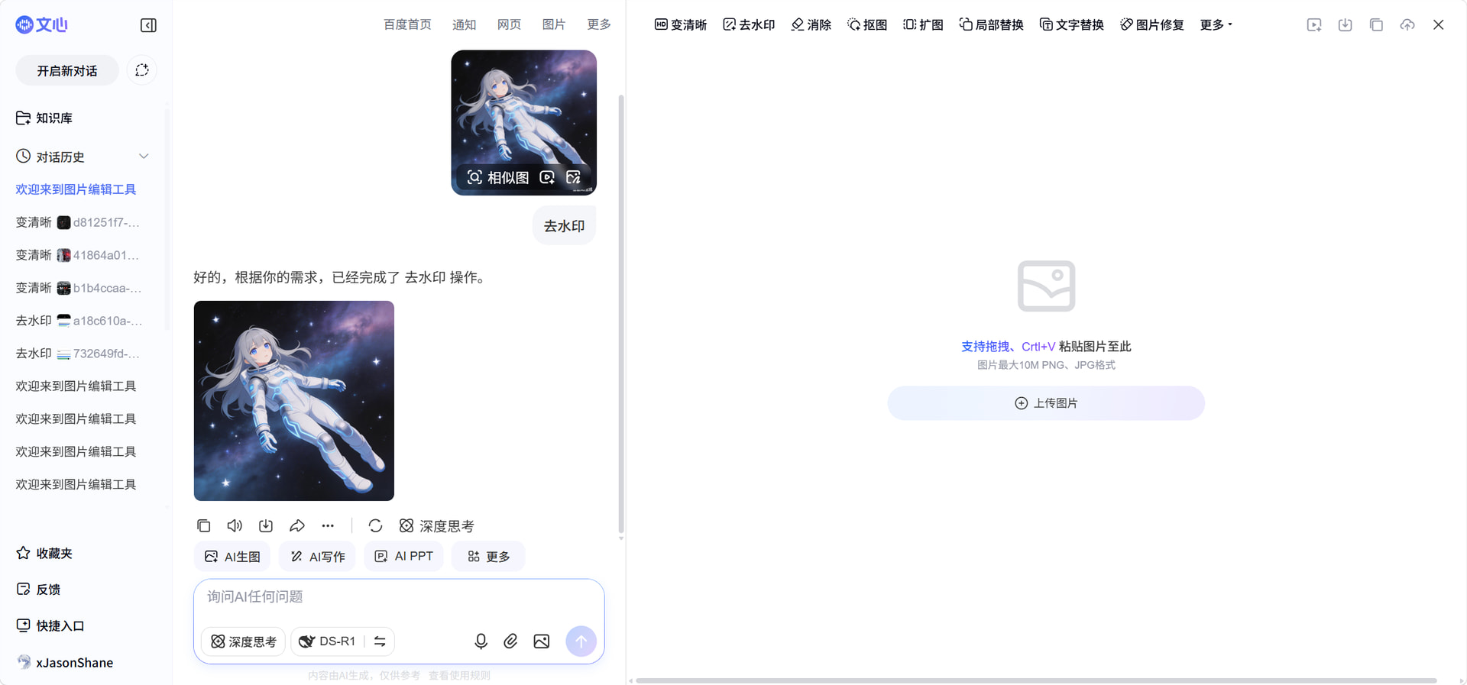Collapse the 对话历史 list chevron
The height and width of the screenshot is (685, 1467).
(144, 157)
